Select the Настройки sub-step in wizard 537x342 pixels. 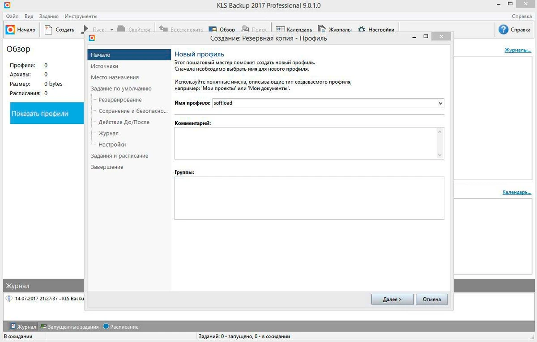tap(112, 144)
